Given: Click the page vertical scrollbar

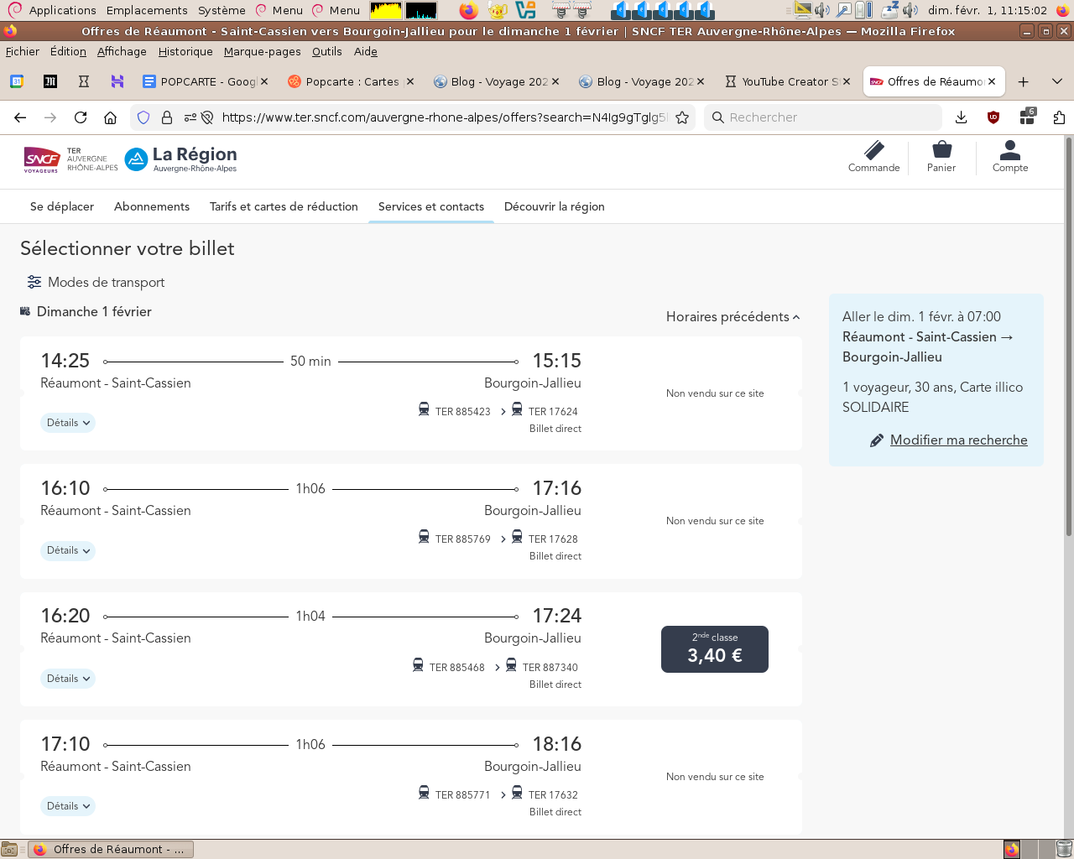Looking at the screenshot, I should pyautogui.click(x=1068, y=336).
